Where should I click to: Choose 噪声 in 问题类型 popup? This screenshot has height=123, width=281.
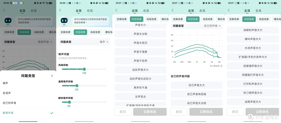pos(28,83)
